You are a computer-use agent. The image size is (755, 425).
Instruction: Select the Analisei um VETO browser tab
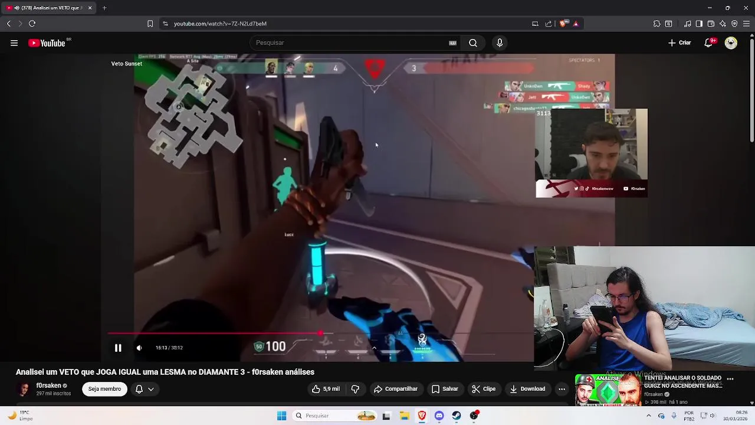pyautogui.click(x=48, y=8)
